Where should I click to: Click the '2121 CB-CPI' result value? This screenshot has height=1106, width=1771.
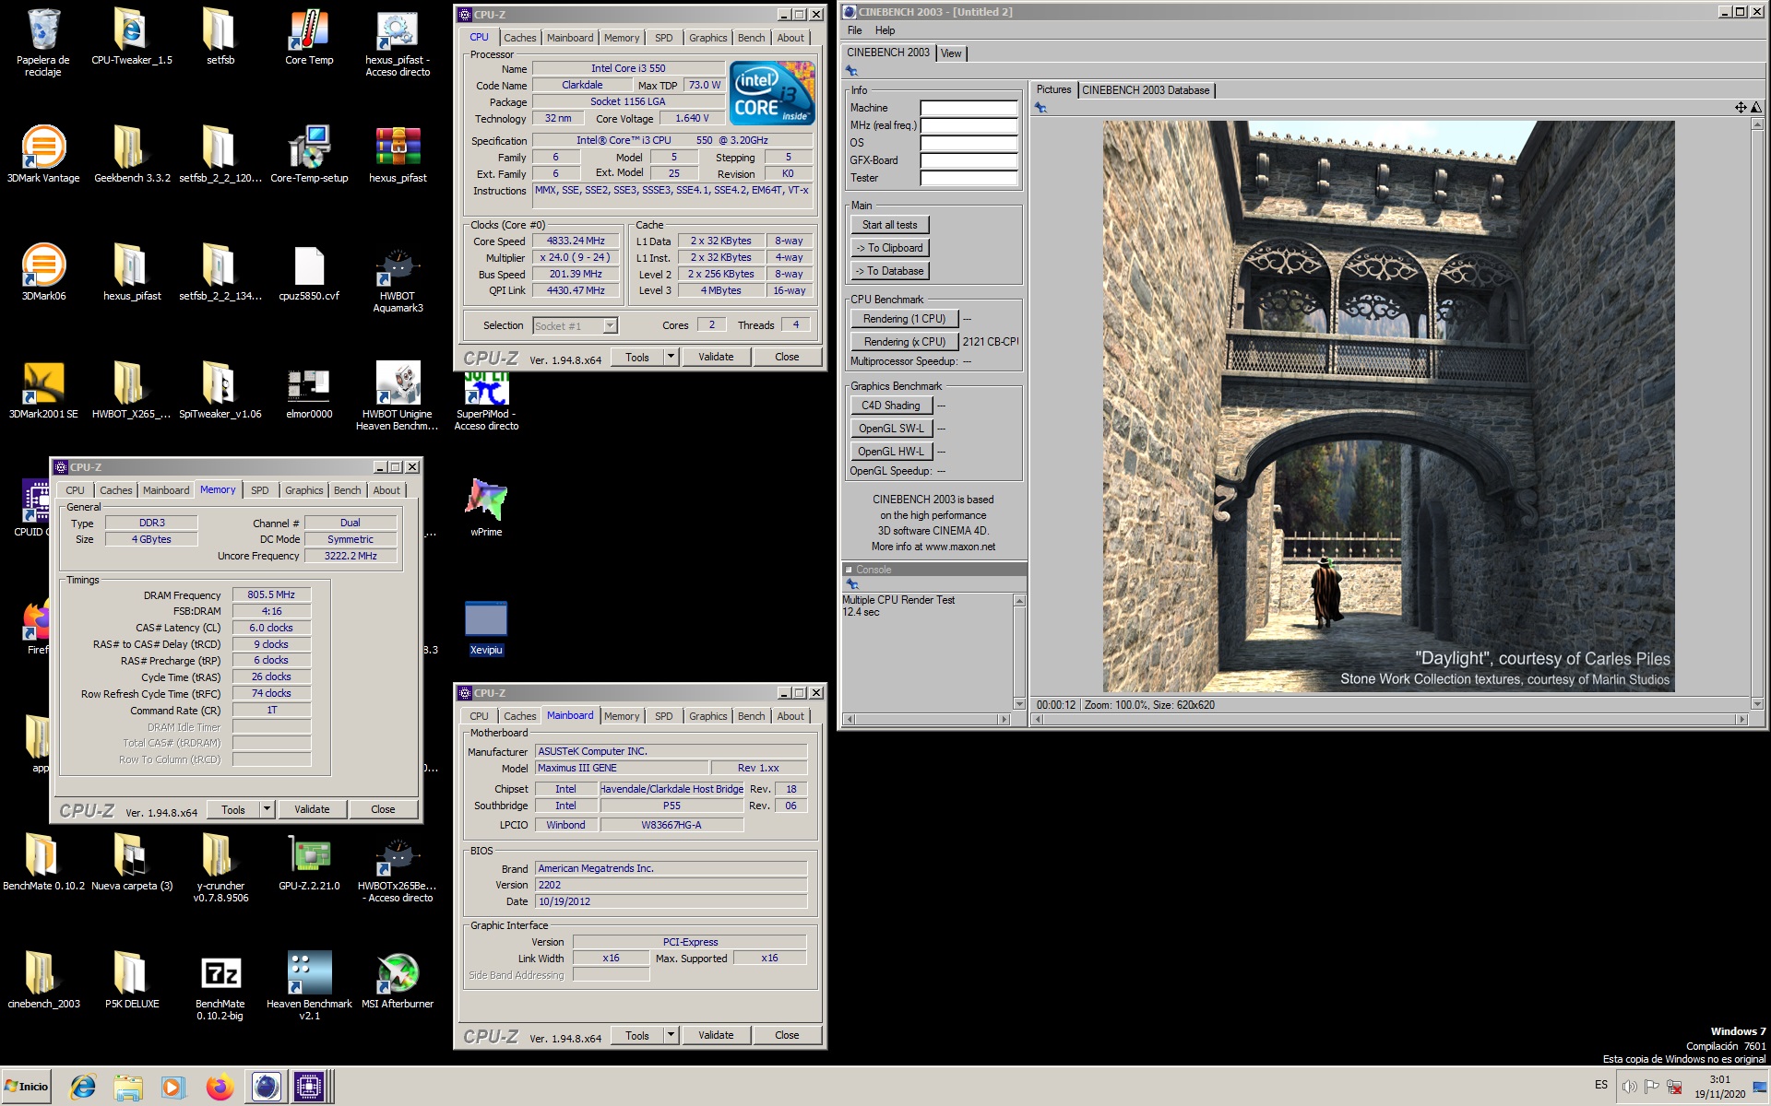(991, 342)
